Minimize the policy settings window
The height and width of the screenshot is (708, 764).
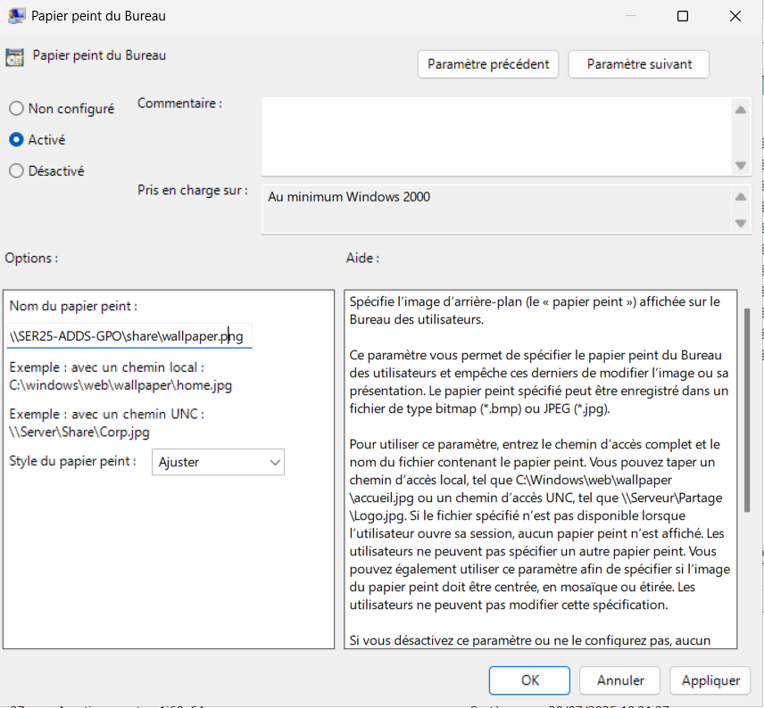click(x=630, y=16)
